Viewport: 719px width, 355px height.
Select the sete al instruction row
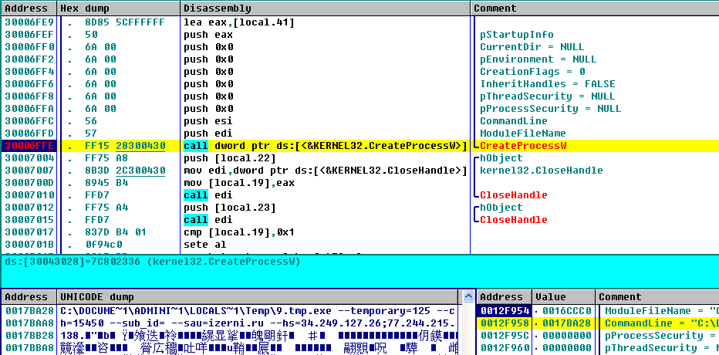(x=203, y=245)
